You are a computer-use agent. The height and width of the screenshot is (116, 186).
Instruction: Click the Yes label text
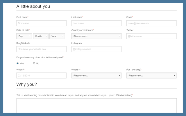pos(22,63)
